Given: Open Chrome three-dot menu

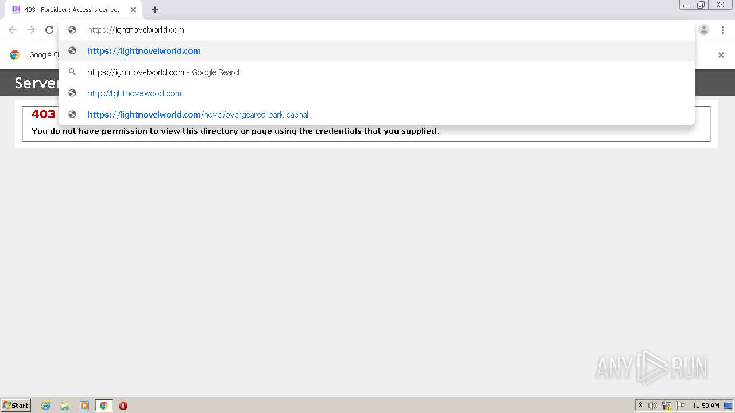Looking at the screenshot, I should coord(722,30).
